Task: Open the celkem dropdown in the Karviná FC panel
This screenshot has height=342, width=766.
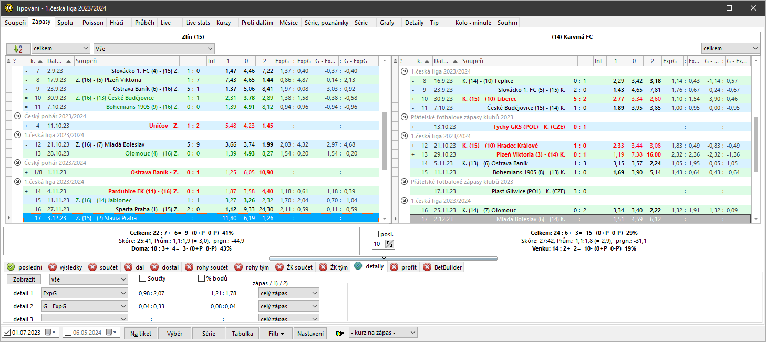Action: point(730,48)
